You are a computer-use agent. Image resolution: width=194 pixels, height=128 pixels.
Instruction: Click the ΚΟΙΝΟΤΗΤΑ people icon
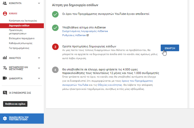pos(5,3)
